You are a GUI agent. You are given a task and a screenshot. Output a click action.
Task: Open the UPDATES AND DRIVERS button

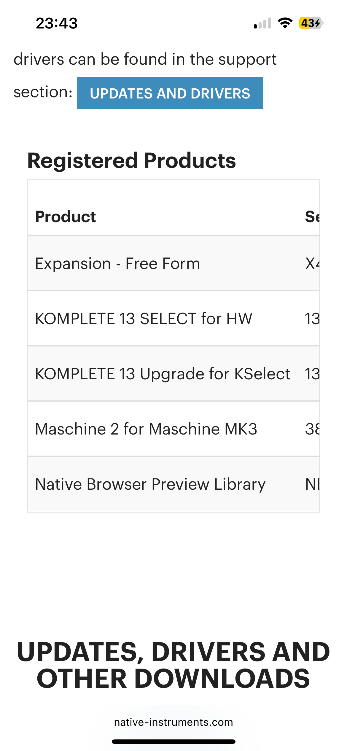click(x=170, y=93)
